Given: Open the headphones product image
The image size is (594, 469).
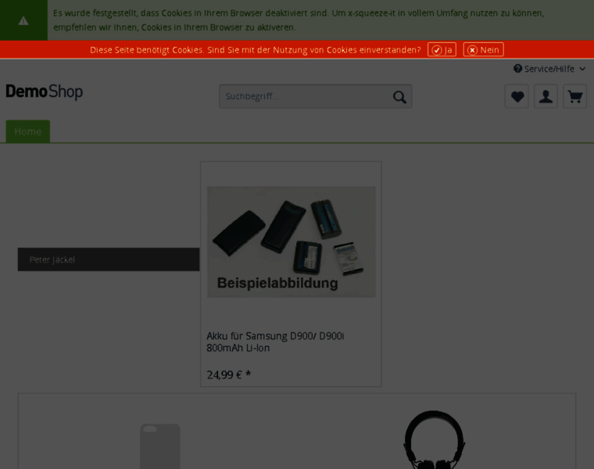Looking at the screenshot, I should [434, 439].
